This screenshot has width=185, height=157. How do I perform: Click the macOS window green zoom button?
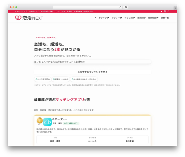pyautogui.click(x=16, y=7)
